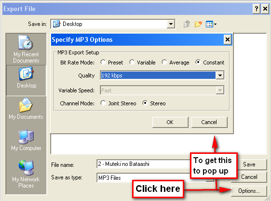Create a new folder with toolbar icon

coord(198,24)
